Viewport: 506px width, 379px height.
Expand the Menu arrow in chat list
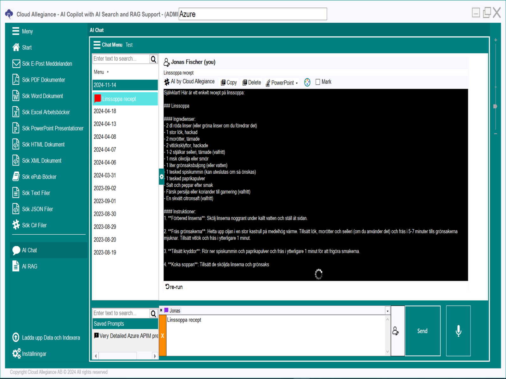pyautogui.click(x=108, y=72)
